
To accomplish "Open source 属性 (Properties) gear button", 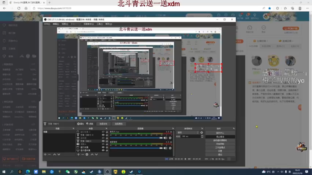I will (80, 124).
